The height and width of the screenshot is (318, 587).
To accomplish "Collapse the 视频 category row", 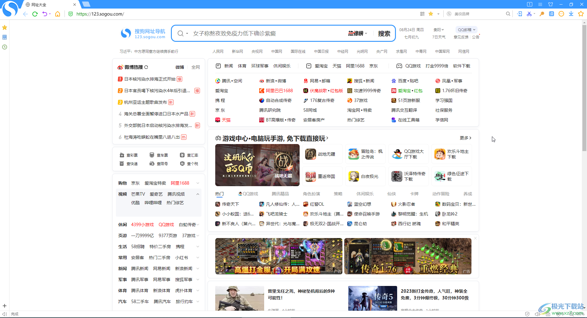I will point(198,194).
